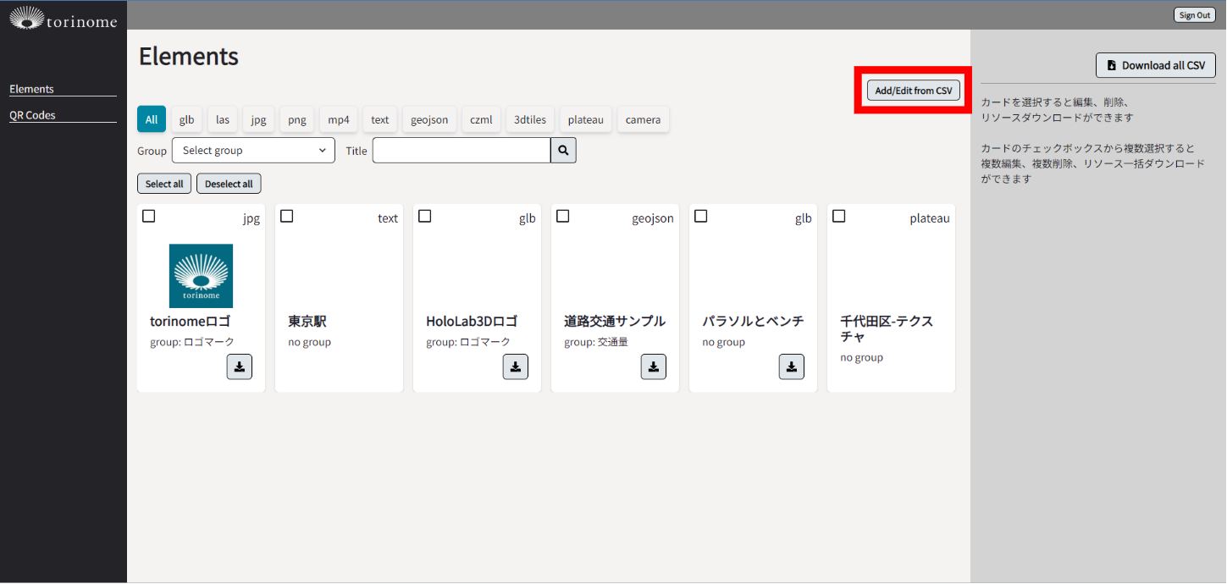Filter elements by geojson type

[x=430, y=119]
